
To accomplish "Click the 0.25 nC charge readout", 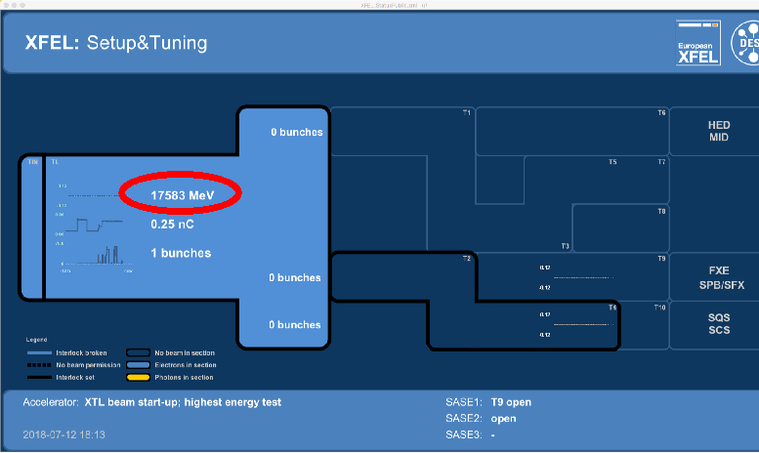I will 171,224.
